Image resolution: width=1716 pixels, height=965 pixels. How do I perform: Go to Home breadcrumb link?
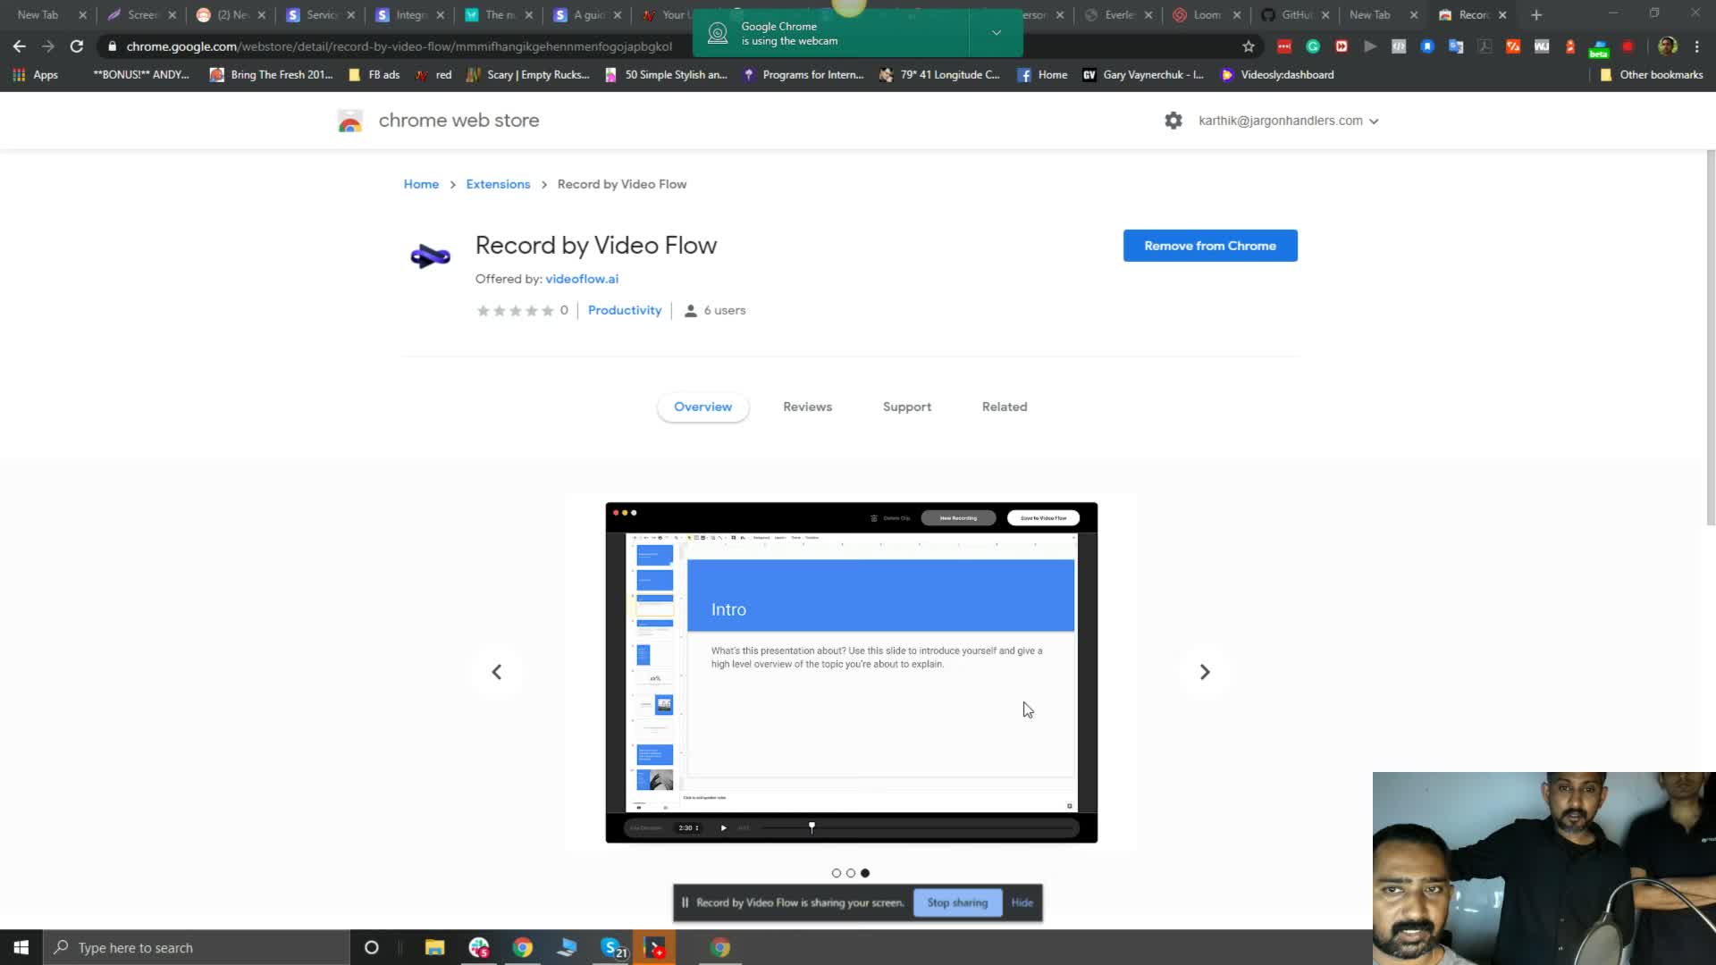click(x=421, y=184)
